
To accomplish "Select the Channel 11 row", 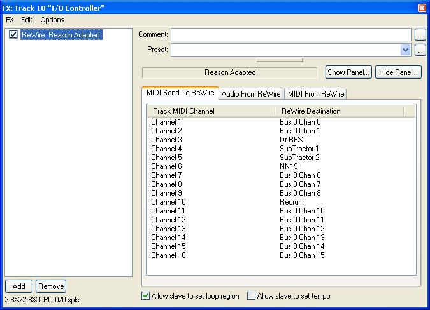I will [x=281, y=211].
